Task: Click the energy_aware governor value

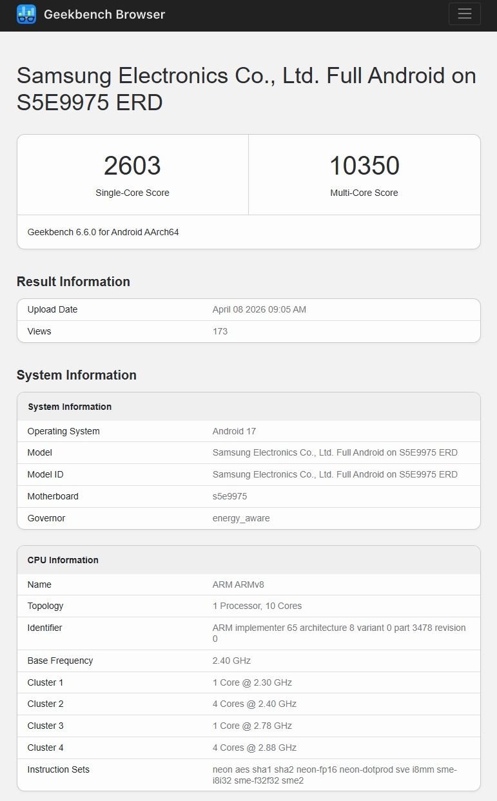Action: pos(241,518)
